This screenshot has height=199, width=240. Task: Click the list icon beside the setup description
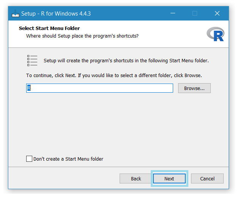[32, 61]
